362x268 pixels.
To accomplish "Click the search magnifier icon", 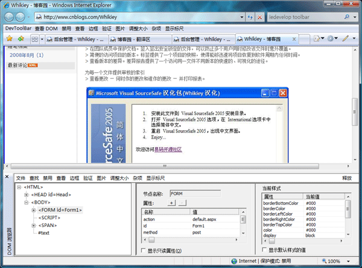I will pyautogui.click(x=346, y=17).
